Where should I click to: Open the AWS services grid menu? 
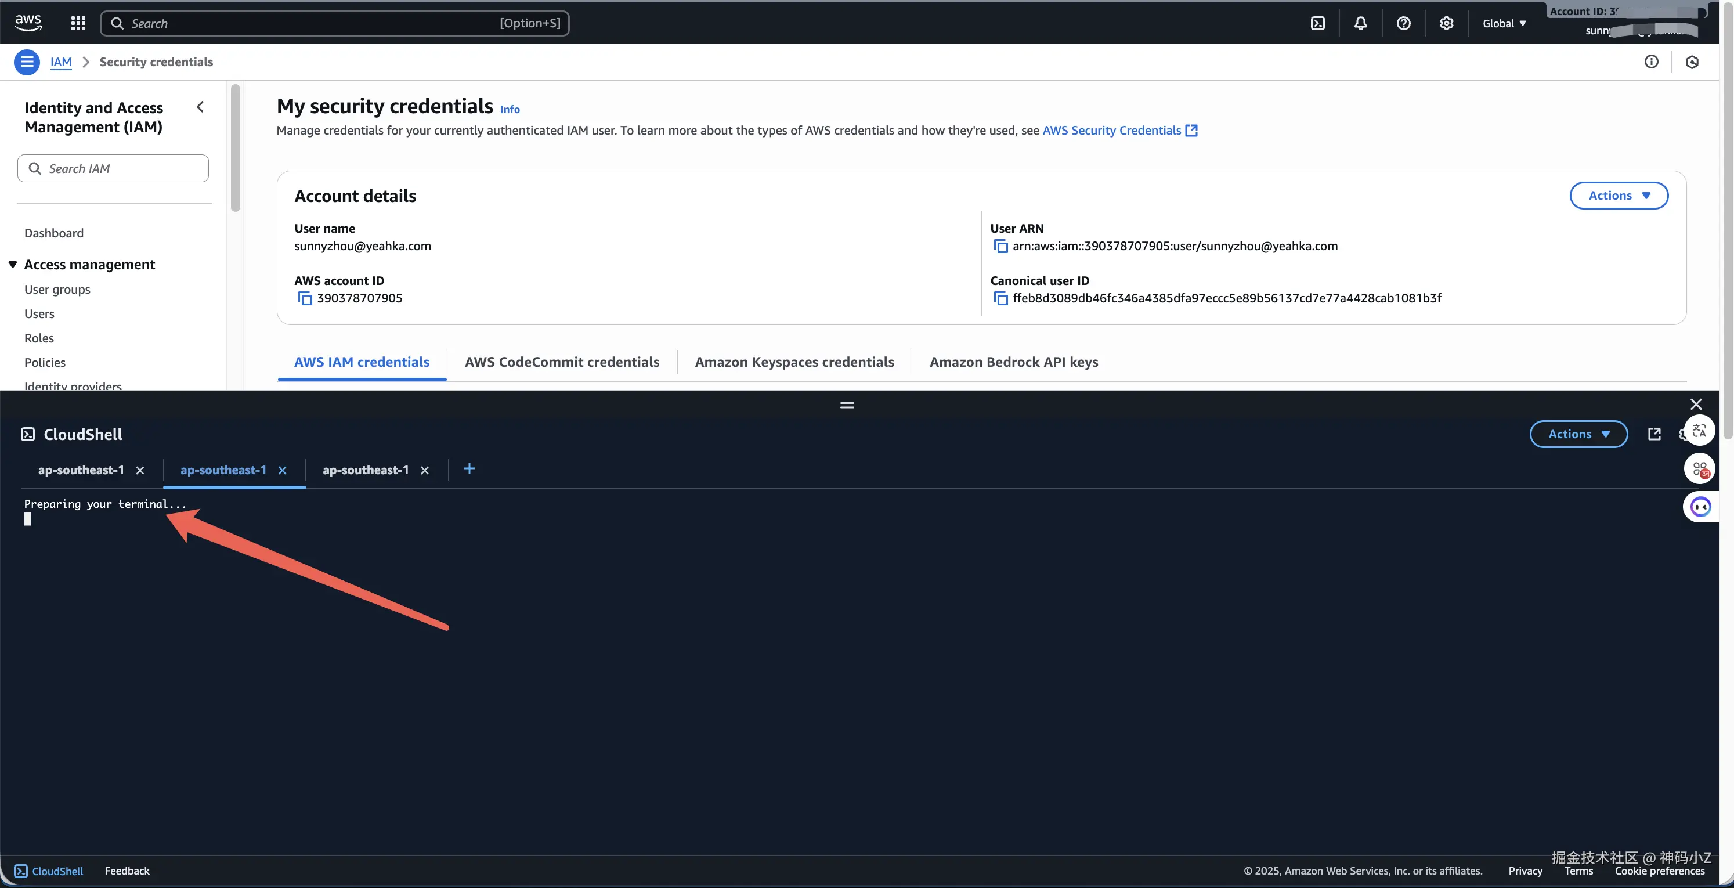(78, 24)
